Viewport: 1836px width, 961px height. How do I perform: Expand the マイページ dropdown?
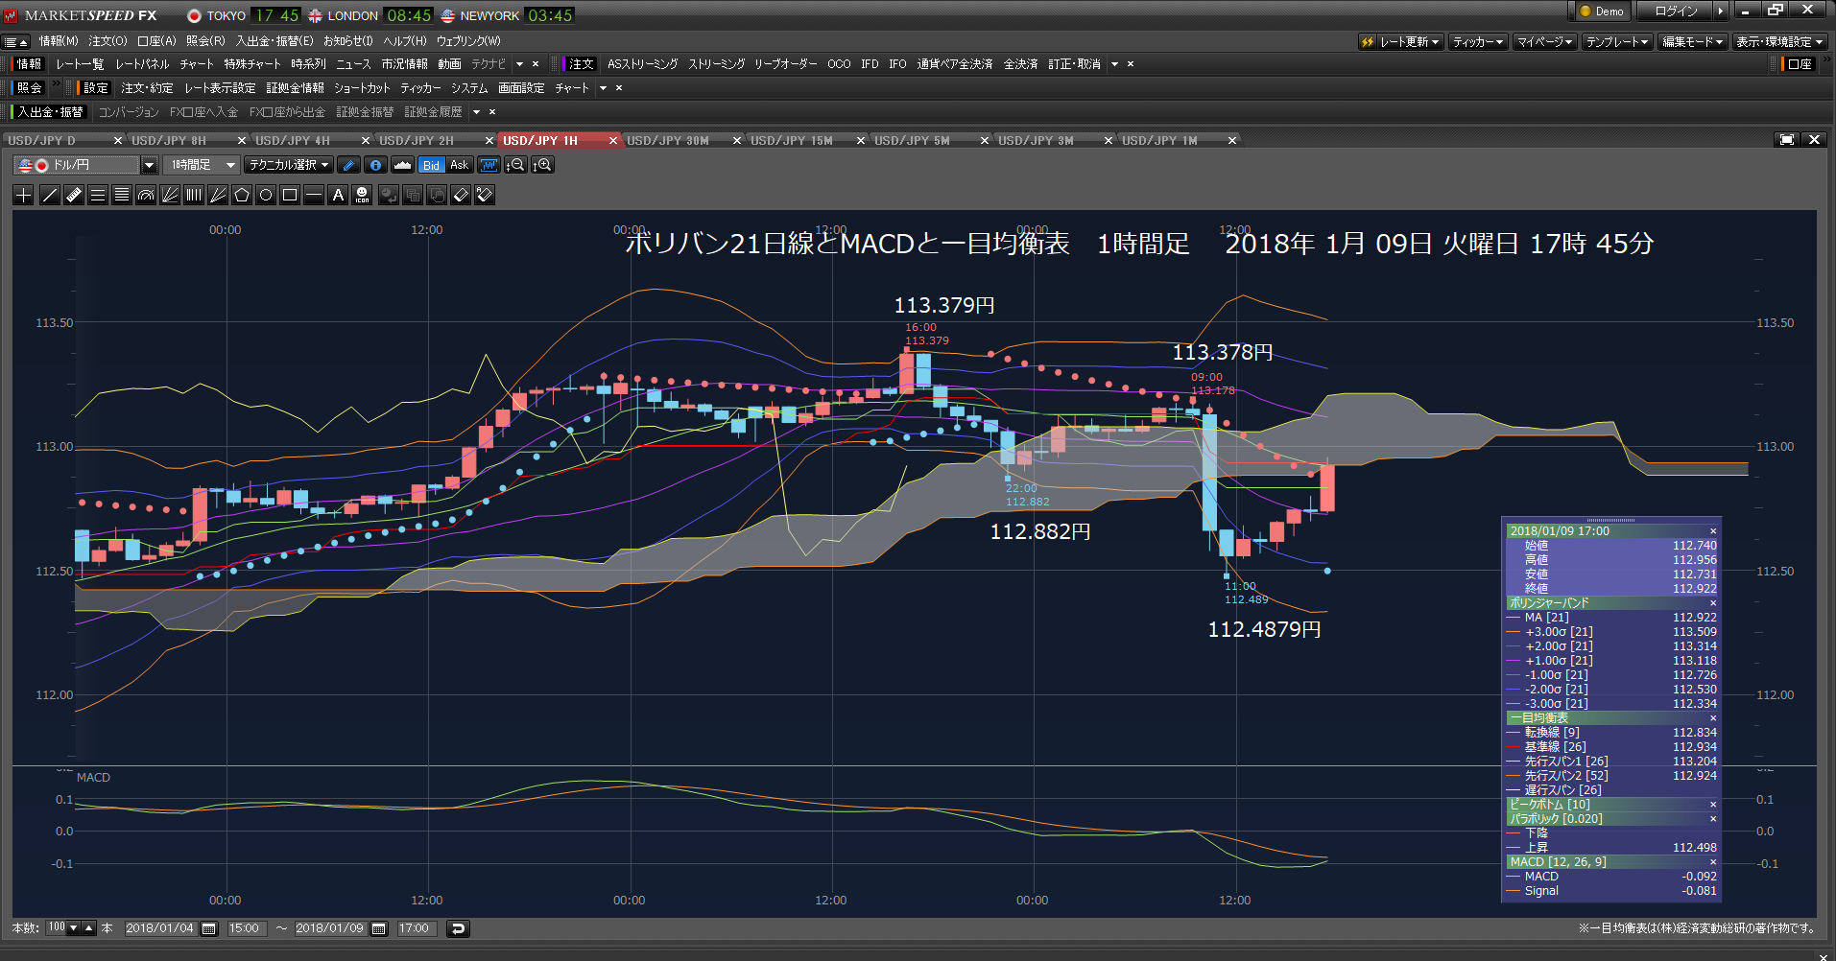1545,41
